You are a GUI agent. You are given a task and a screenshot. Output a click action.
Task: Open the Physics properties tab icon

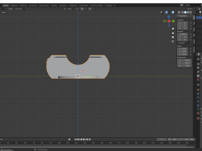point(198,102)
